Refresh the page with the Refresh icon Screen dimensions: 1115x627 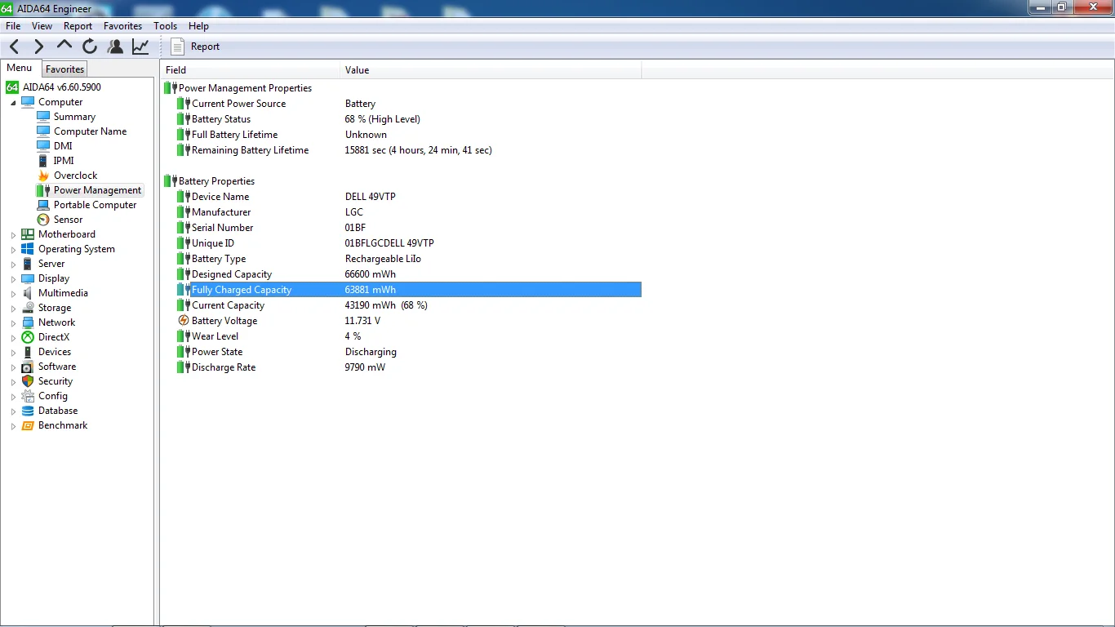tap(90, 47)
